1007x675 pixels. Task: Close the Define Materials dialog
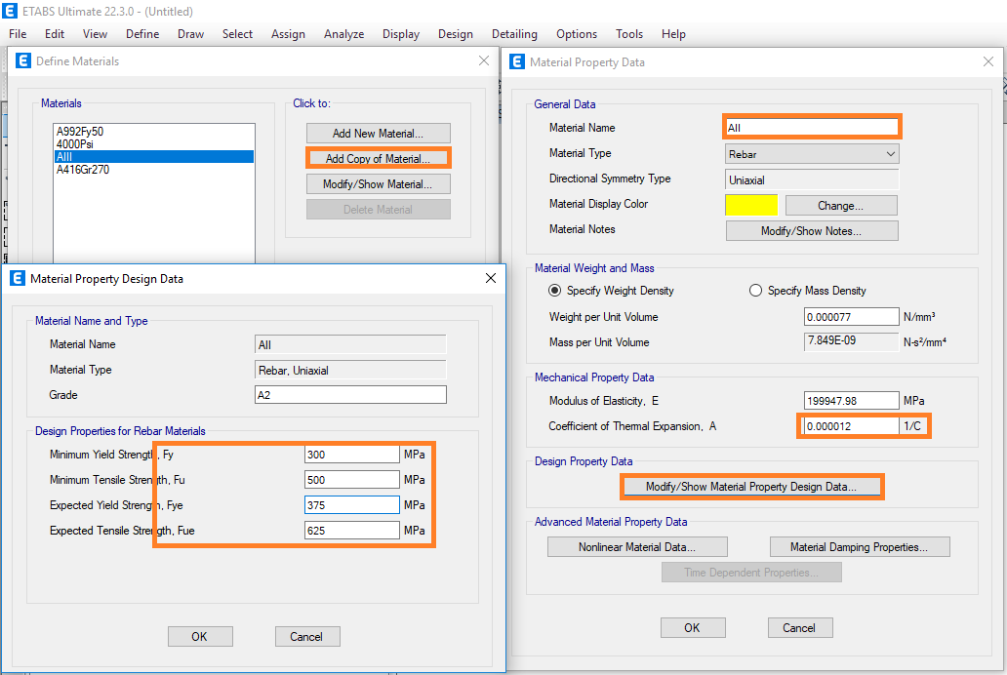click(484, 60)
